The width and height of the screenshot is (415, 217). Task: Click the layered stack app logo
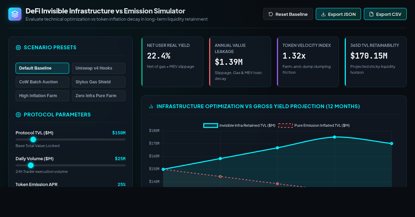[15, 14]
